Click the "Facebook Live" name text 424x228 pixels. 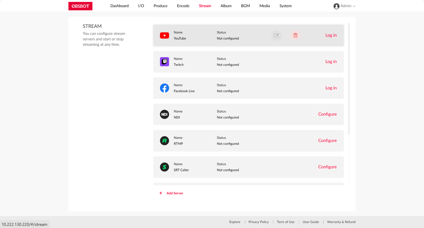pos(184,91)
